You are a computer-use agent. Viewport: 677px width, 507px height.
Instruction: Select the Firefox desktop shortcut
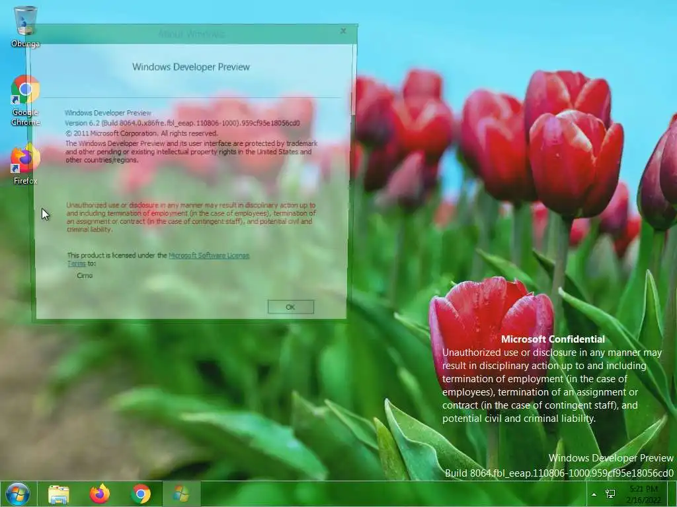26,165
